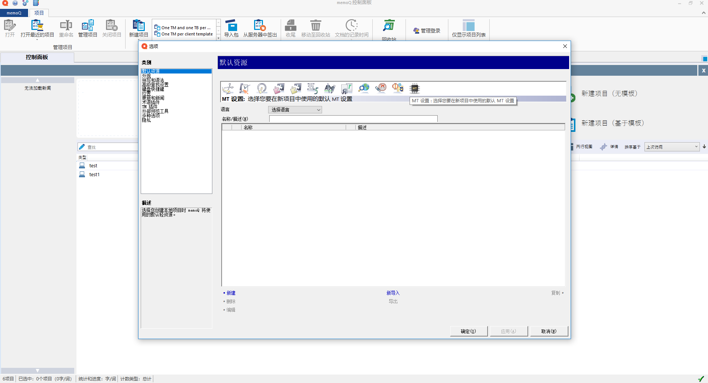708x383 pixels.
Task: Select 外部预览工具 category
Action: tap(155, 111)
